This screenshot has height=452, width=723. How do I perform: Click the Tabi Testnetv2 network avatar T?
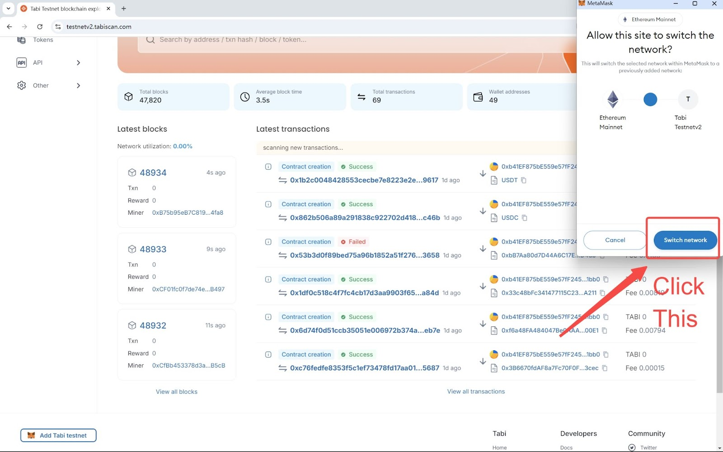688,99
